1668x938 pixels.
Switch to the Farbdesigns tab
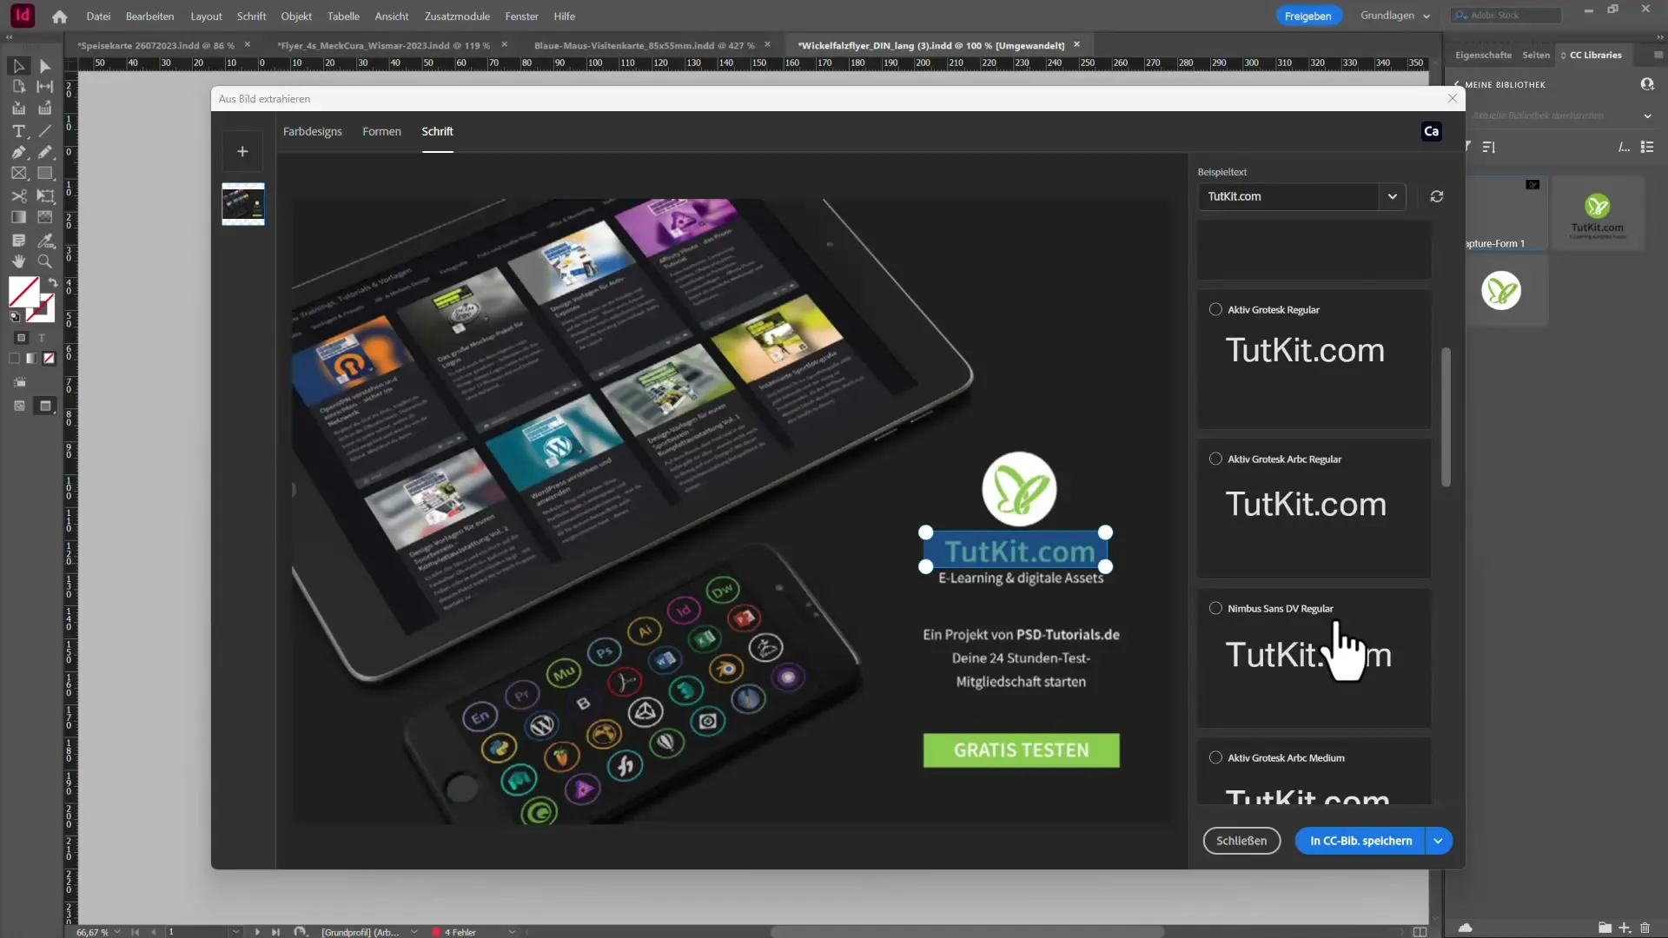point(312,131)
